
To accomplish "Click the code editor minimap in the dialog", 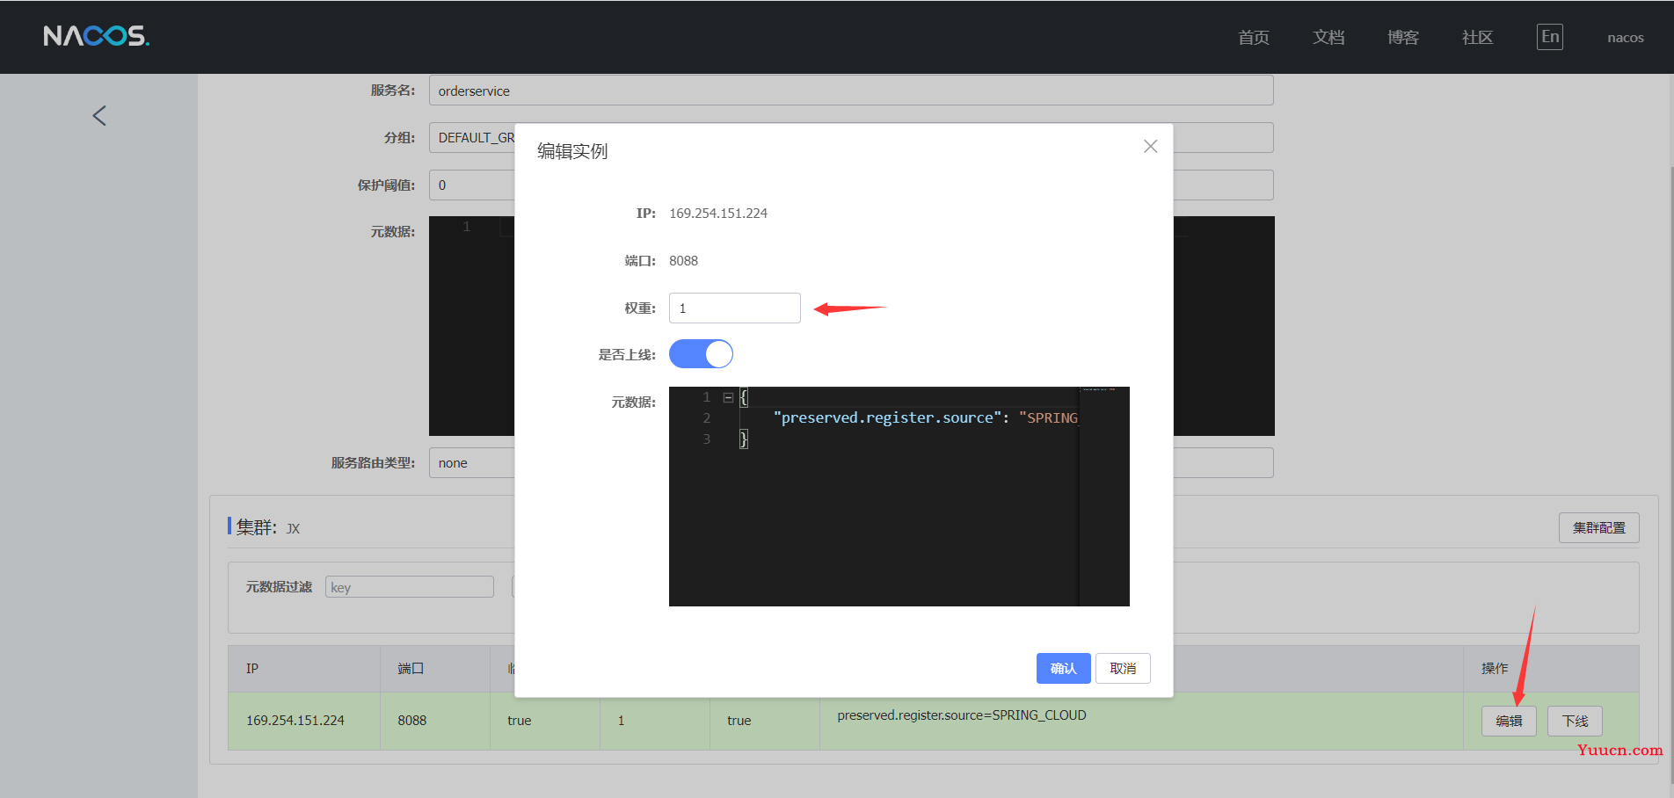I will pos(1104,497).
